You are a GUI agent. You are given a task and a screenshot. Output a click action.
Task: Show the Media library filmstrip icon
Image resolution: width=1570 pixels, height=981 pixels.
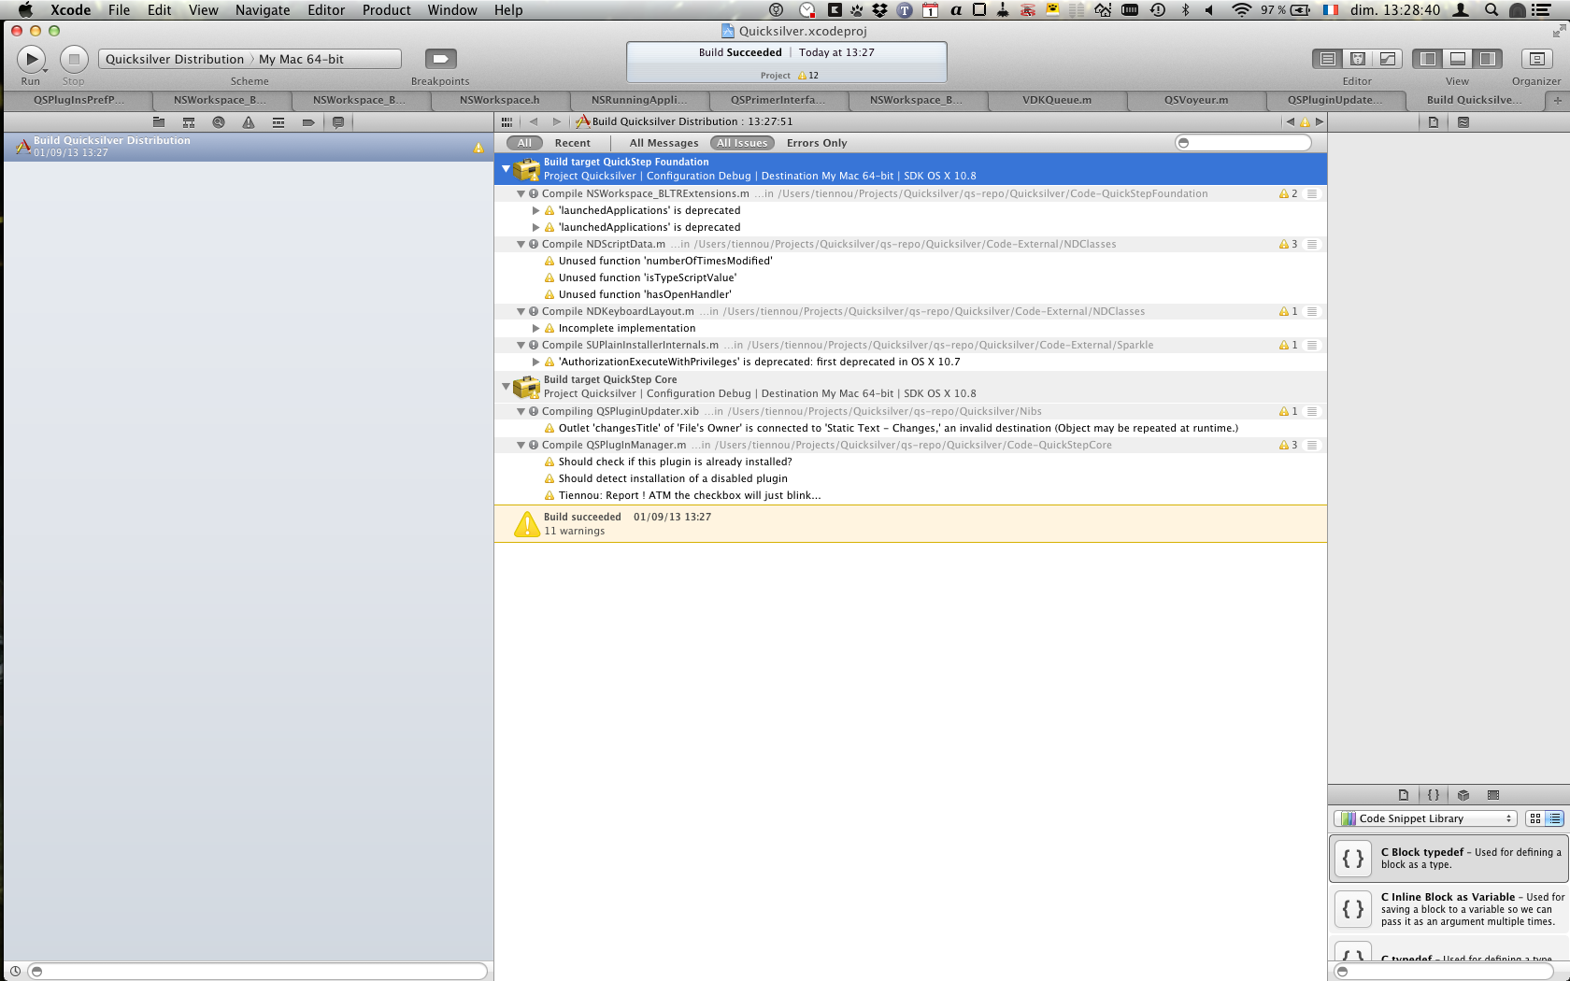coord(1493,795)
